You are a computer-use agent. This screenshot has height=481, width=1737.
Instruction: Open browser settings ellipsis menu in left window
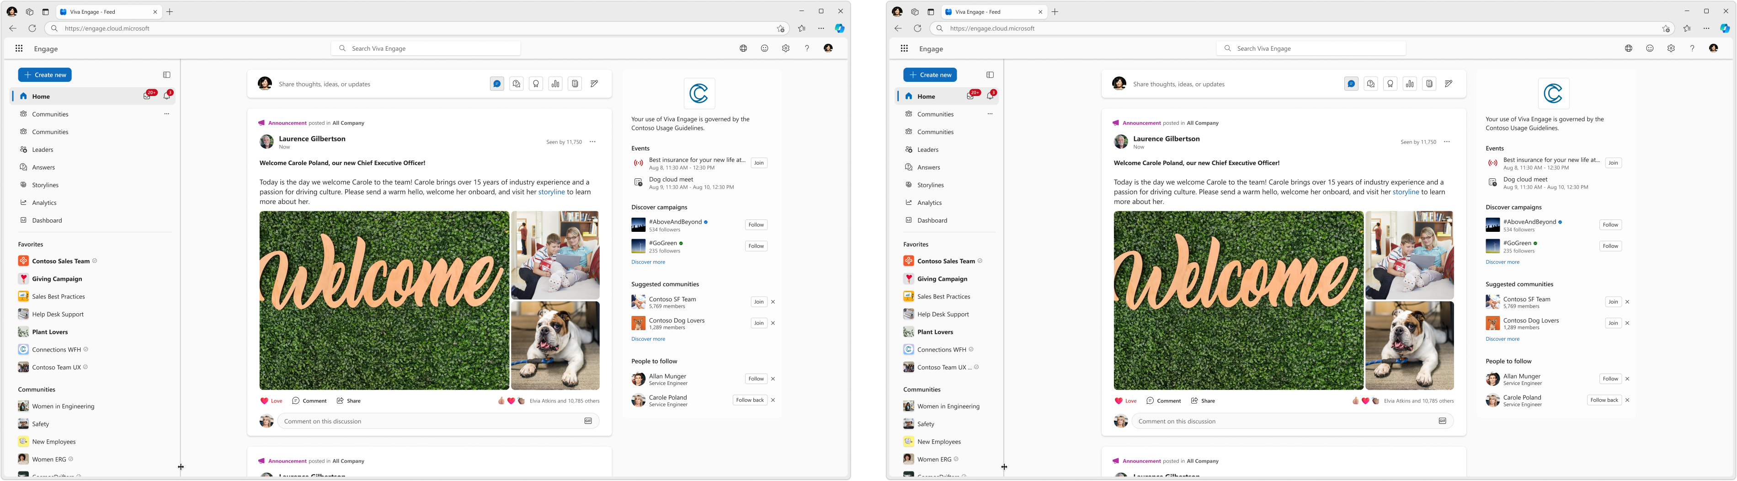coord(821,28)
